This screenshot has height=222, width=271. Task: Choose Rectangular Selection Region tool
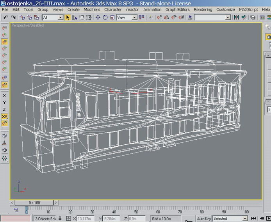coord(82,18)
